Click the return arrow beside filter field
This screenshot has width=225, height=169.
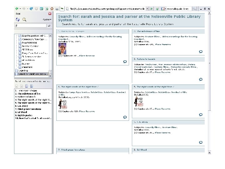click(x=49, y=26)
